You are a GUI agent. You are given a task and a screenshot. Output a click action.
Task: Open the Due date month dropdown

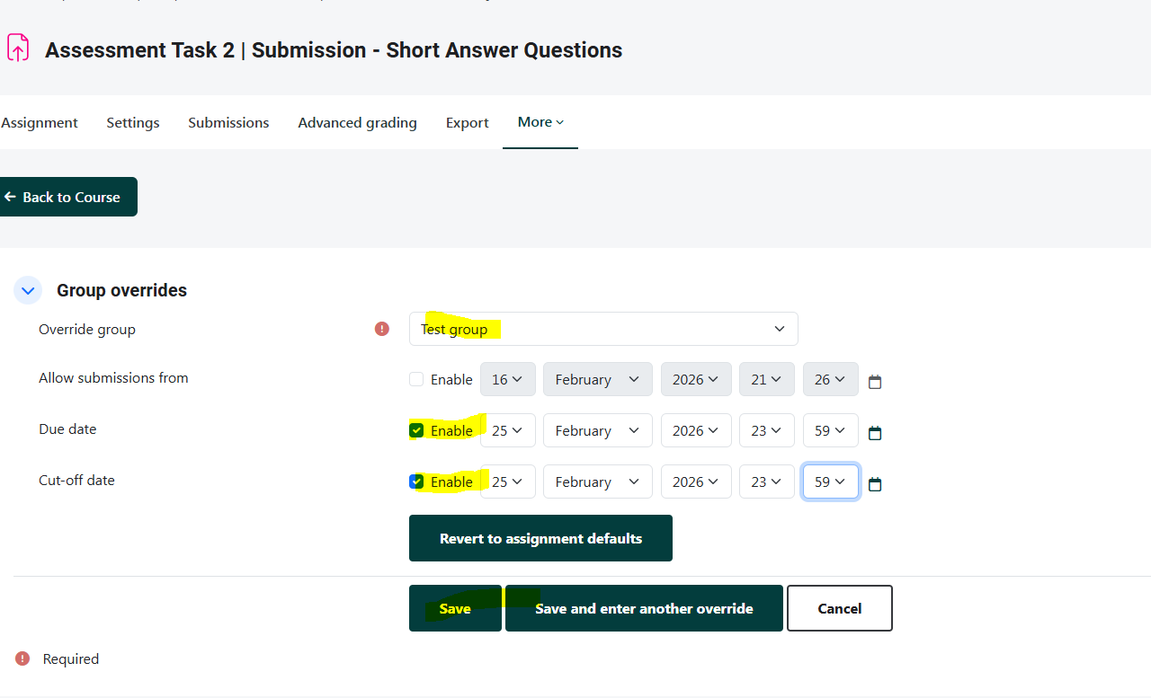(x=597, y=430)
